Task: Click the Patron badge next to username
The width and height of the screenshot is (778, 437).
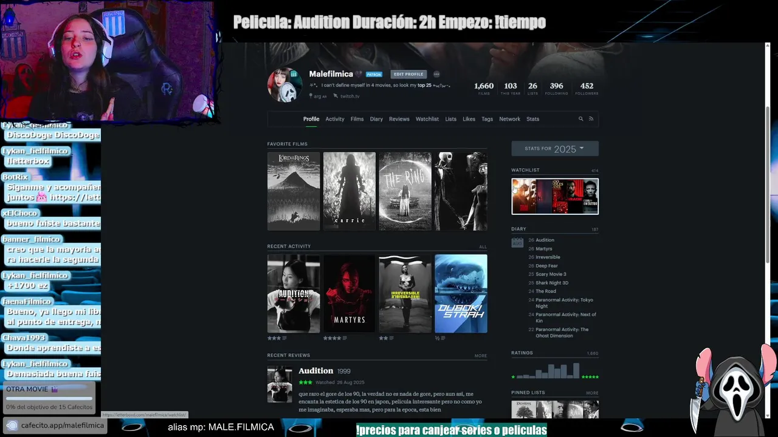Action: 374,74
